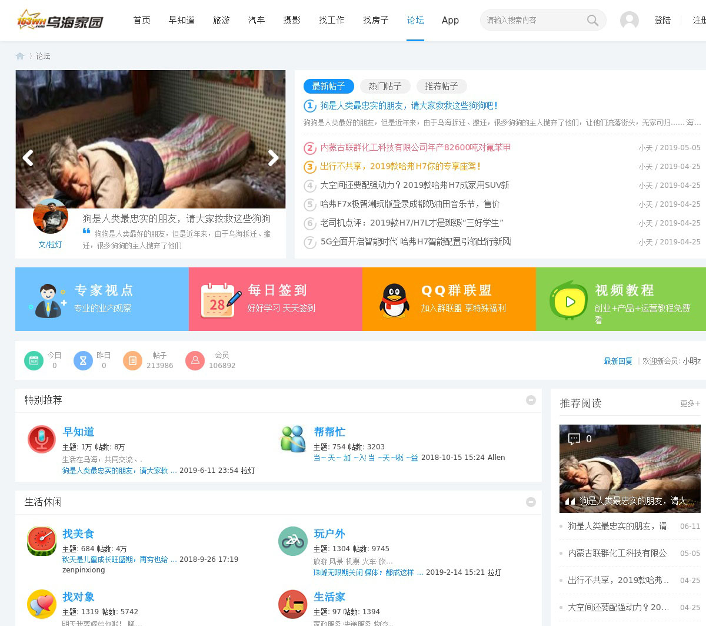Click the green video tutorial play icon

(568, 301)
